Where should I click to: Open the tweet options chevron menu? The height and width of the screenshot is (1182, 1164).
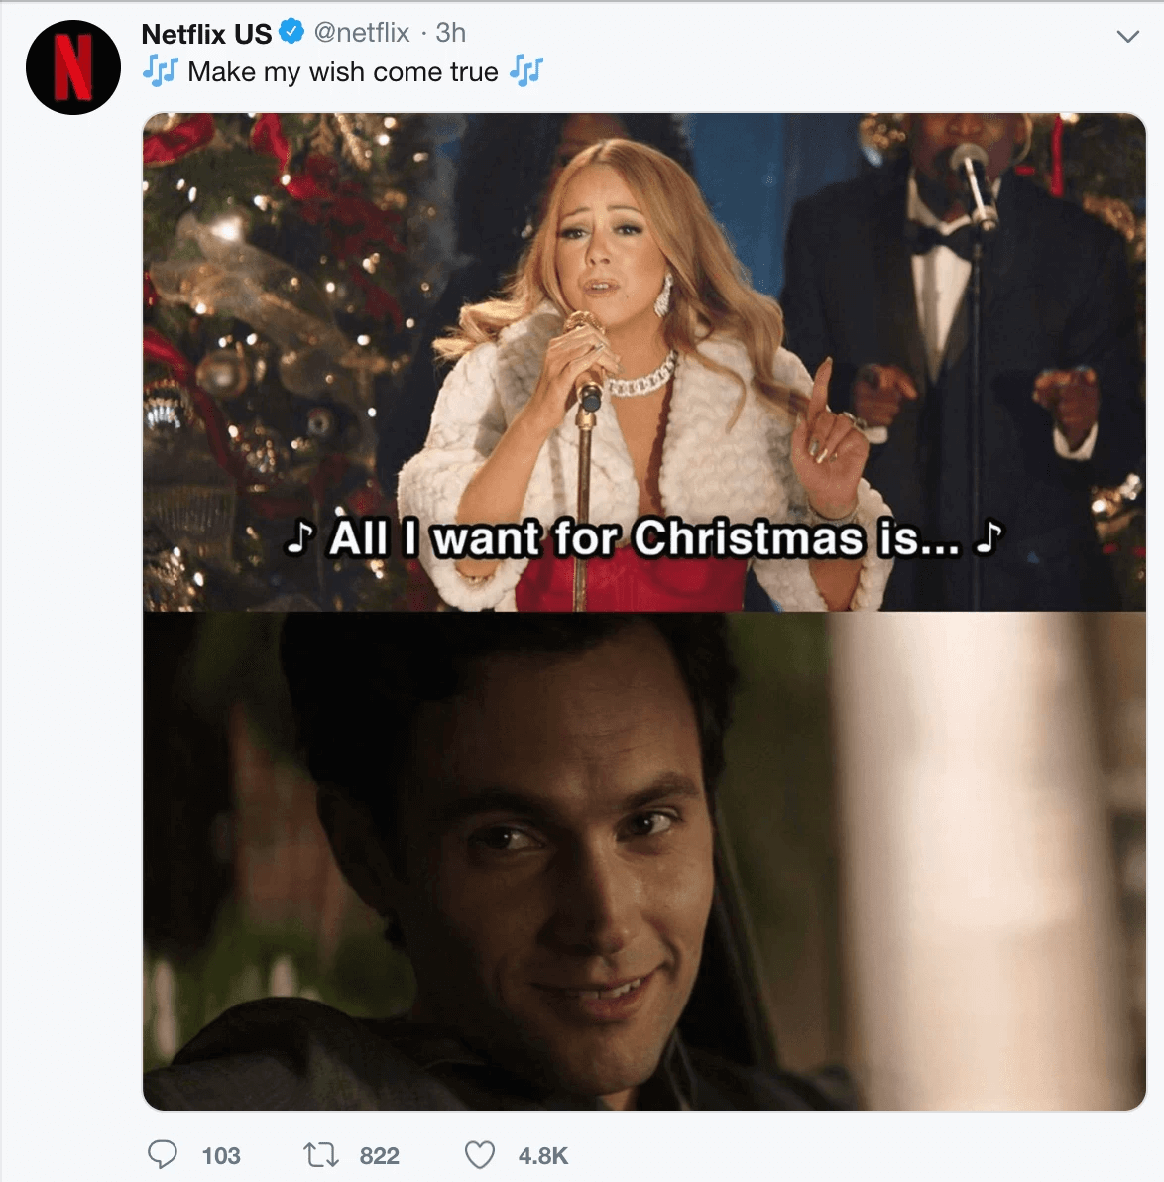click(1127, 36)
